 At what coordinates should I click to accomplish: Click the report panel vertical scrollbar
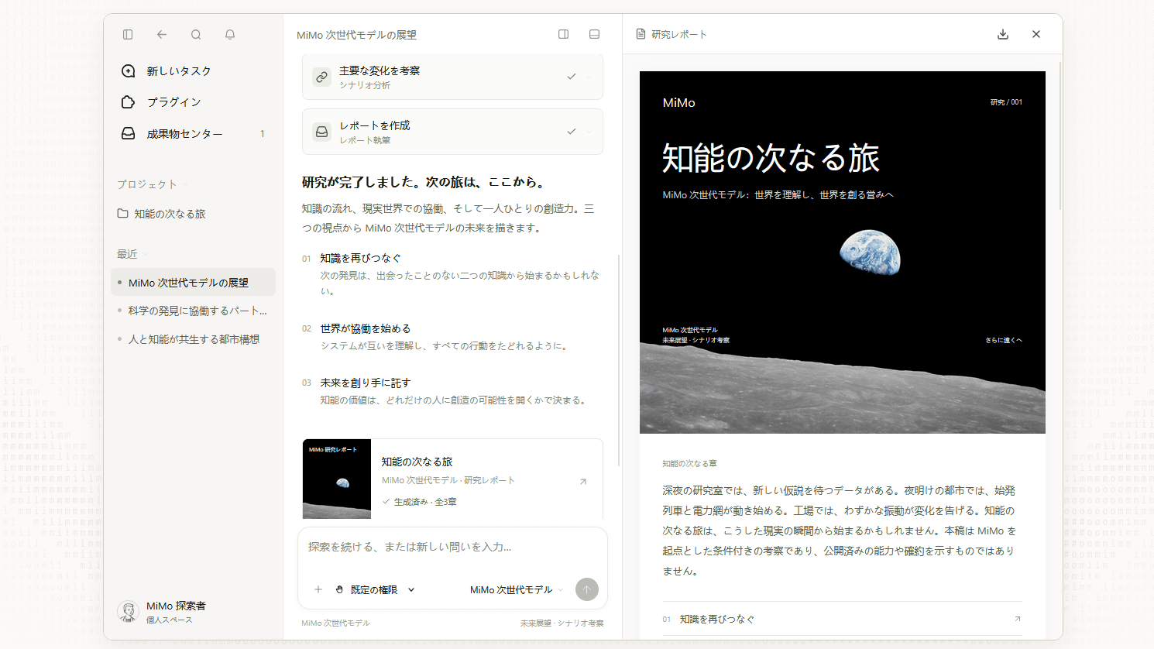point(1060,136)
